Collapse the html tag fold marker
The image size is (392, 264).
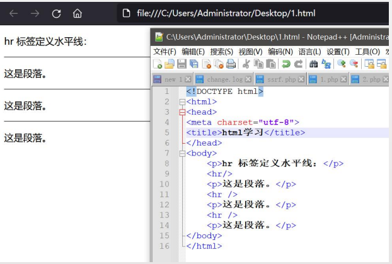pyautogui.click(x=182, y=101)
